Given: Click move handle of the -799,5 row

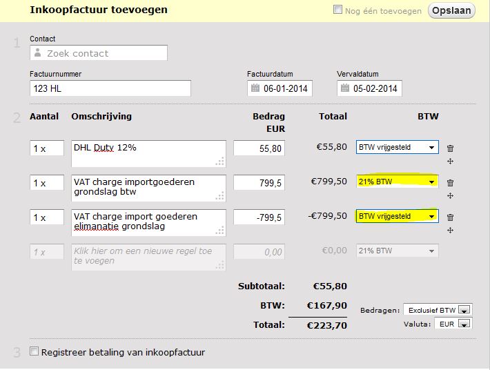Looking at the screenshot, I should pos(450,230).
